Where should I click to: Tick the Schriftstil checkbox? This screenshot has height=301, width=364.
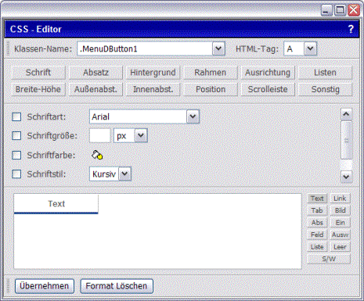pos(16,174)
